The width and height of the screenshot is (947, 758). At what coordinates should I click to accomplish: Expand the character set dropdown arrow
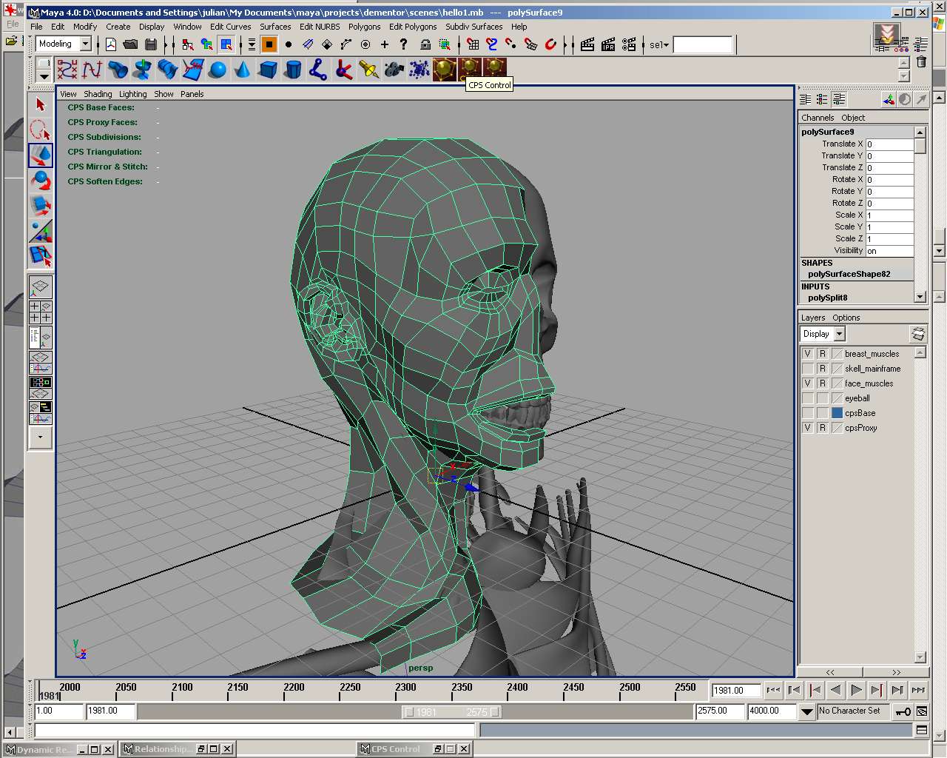click(x=807, y=711)
